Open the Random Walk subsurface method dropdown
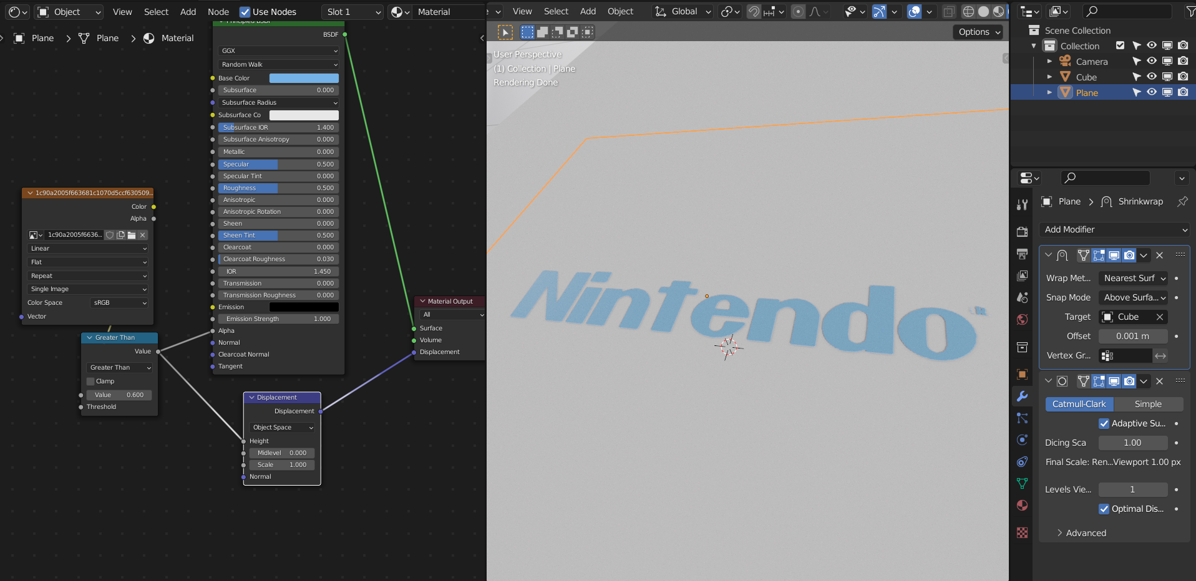Viewport: 1196px width, 581px height. pyautogui.click(x=278, y=64)
